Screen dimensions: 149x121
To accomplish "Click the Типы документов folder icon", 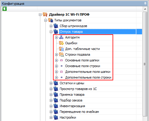I will 51,20.
